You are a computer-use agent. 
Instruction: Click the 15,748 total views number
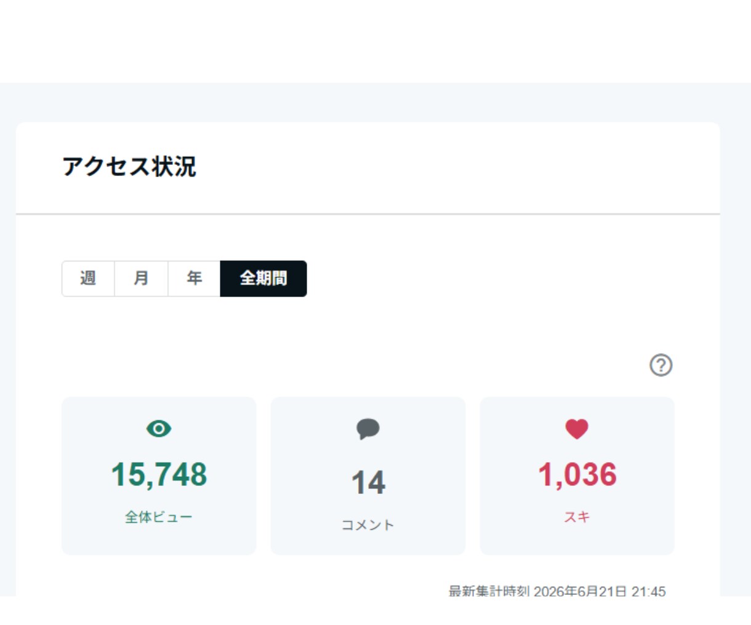tap(159, 475)
